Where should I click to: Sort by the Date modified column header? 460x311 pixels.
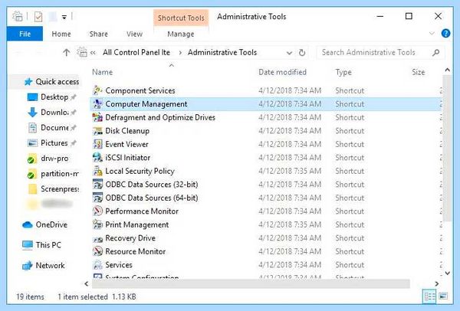(282, 72)
